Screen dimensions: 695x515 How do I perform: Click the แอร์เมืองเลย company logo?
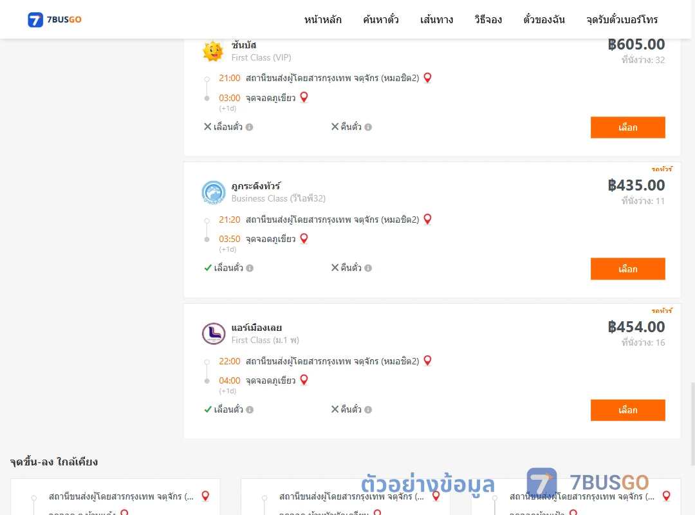213,333
